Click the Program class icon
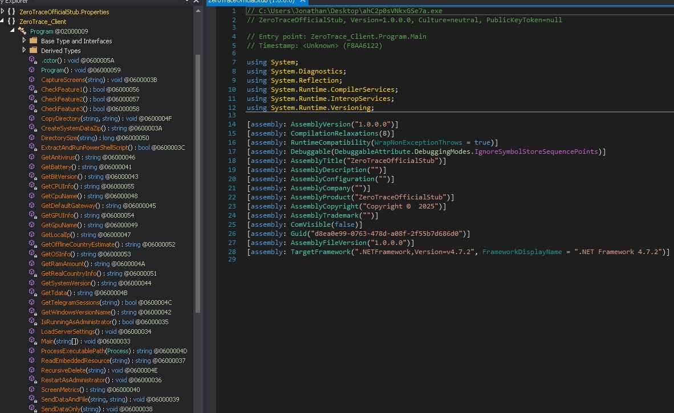674x413 pixels. [22, 31]
